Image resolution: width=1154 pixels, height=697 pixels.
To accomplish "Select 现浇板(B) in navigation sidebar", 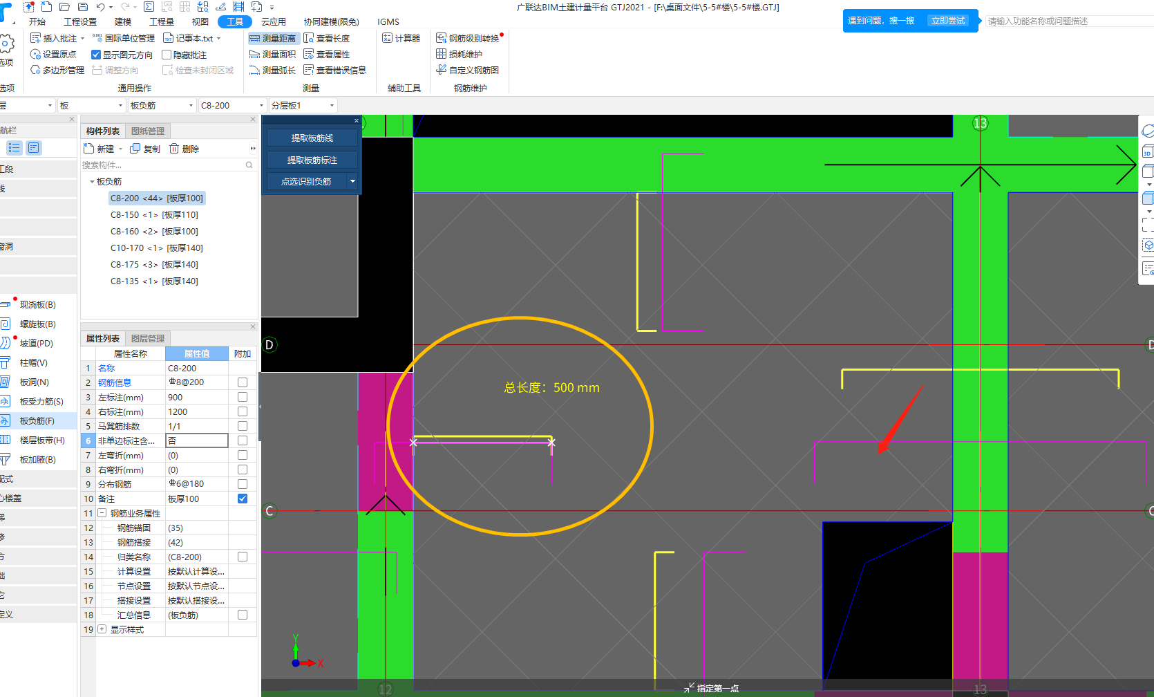I will tap(37, 304).
